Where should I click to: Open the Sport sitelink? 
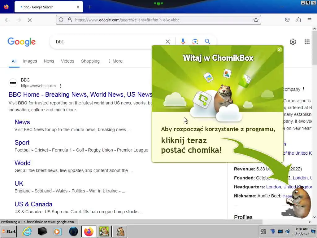[x=22, y=143]
